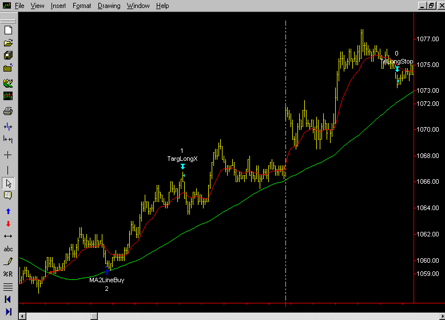Viewport: 445px width, 320px height.
Task: Select the red down arrow drawing tool
Action: (8, 224)
